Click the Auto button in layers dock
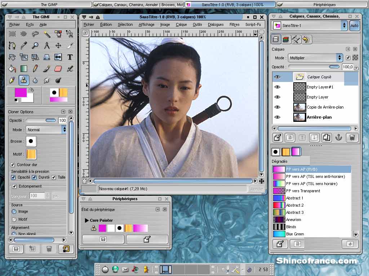This screenshot has width=369, height=276. tap(355, 26)
